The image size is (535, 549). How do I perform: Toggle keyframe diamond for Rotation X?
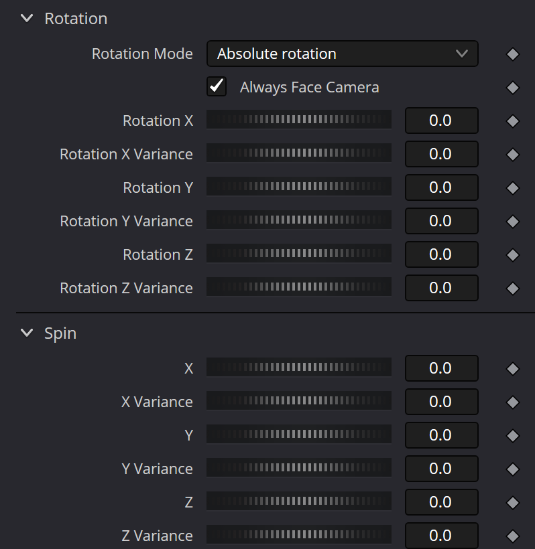tap(513, 121)
